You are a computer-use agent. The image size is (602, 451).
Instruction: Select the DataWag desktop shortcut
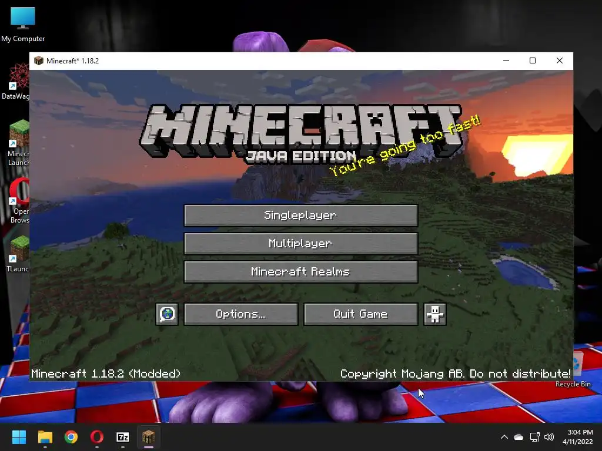15,82
